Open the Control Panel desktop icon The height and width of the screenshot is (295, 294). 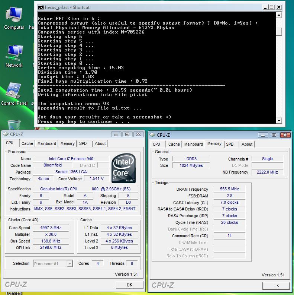[14, 94]
